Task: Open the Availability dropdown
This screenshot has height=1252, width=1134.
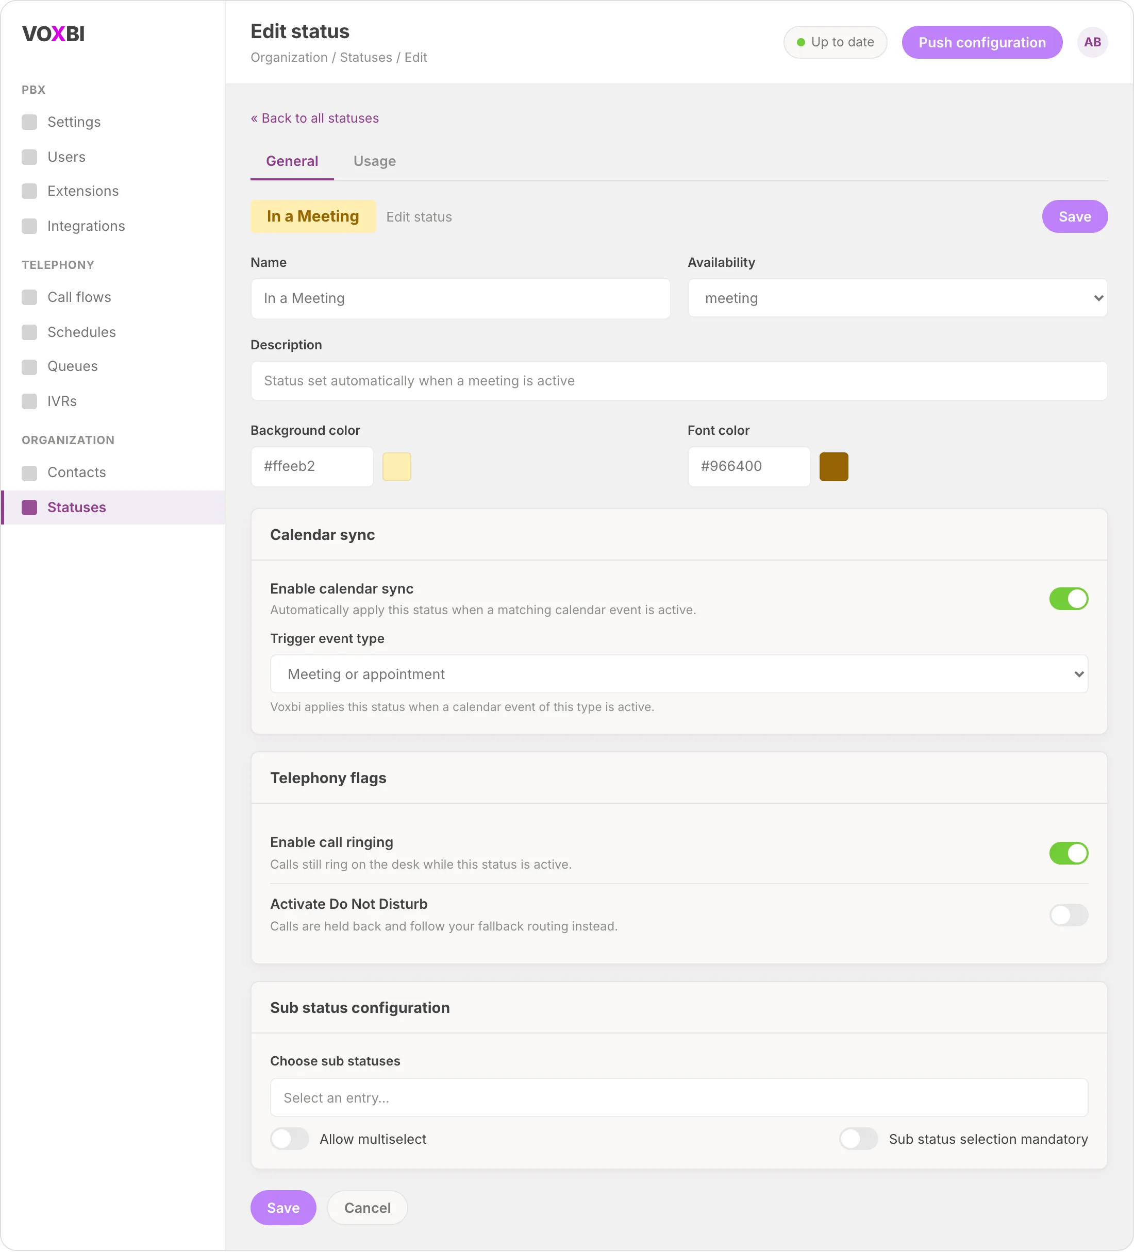Action: point(897,298)
